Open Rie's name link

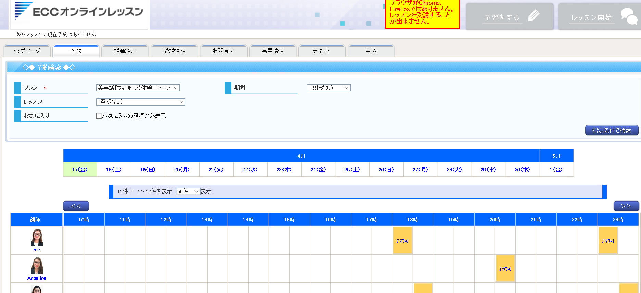(x=37, y=250)
